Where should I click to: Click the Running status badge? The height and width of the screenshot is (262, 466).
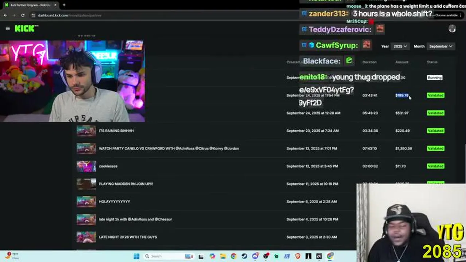[x=435, y=78]
